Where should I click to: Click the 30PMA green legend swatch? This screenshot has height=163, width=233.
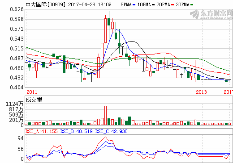coord(192,5)
